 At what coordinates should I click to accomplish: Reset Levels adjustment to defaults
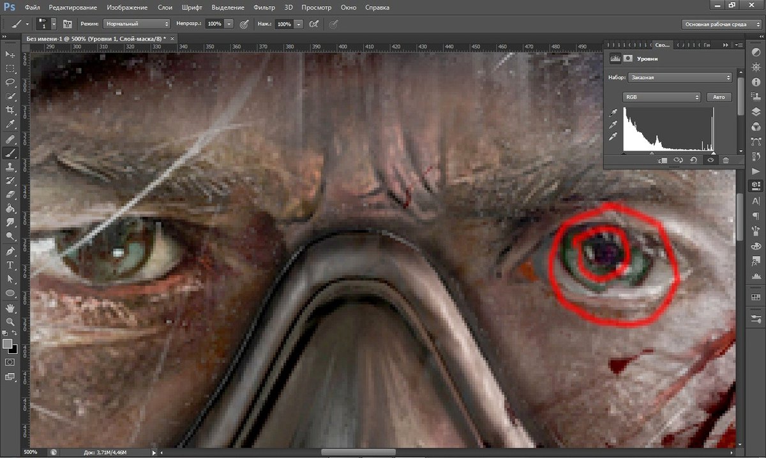pyautogui.click(x=694, y=161)
